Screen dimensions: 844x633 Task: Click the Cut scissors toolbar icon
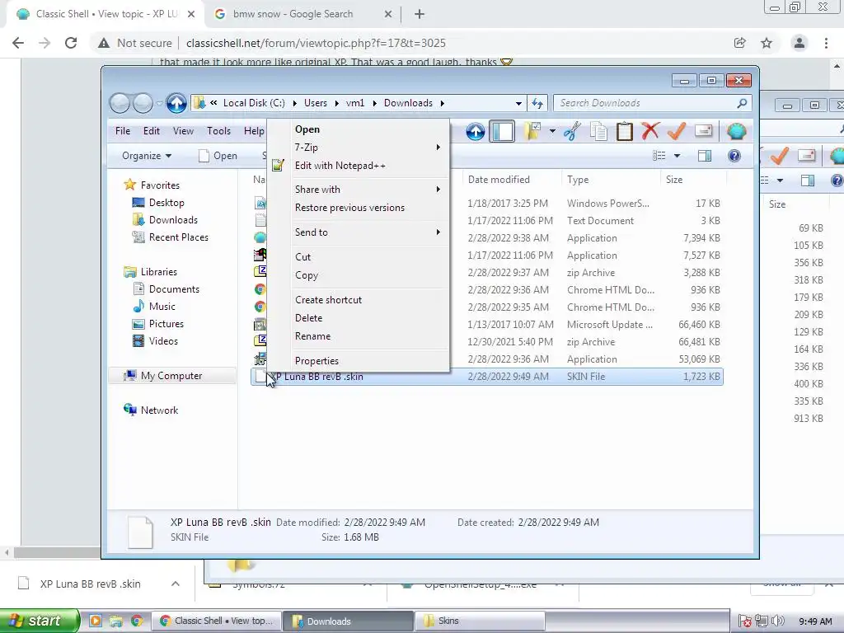coord(572,131)
